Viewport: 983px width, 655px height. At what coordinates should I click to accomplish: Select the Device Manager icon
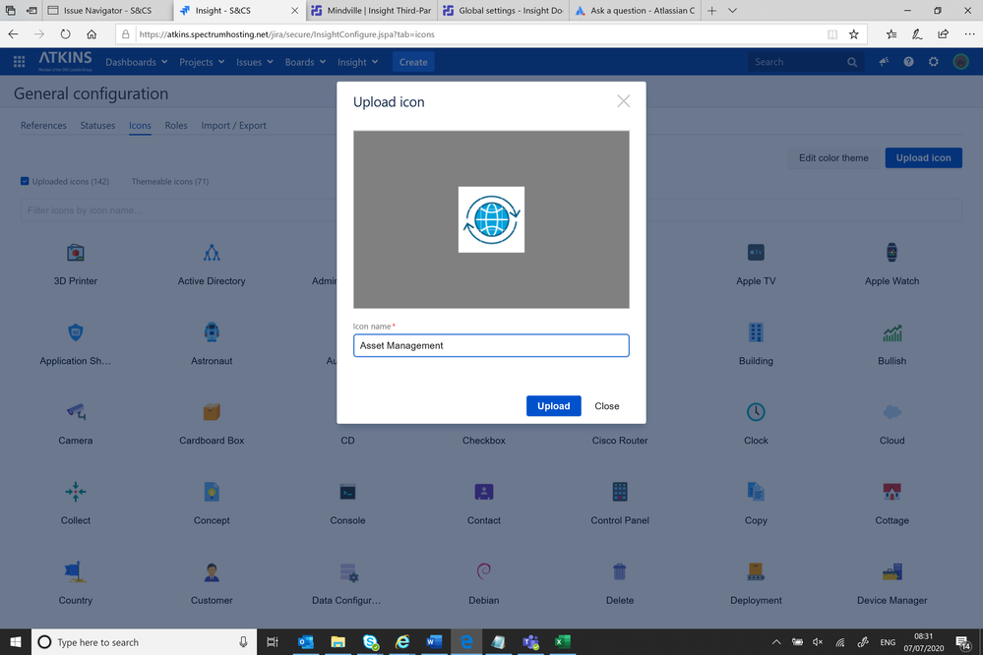click(891, 571)
